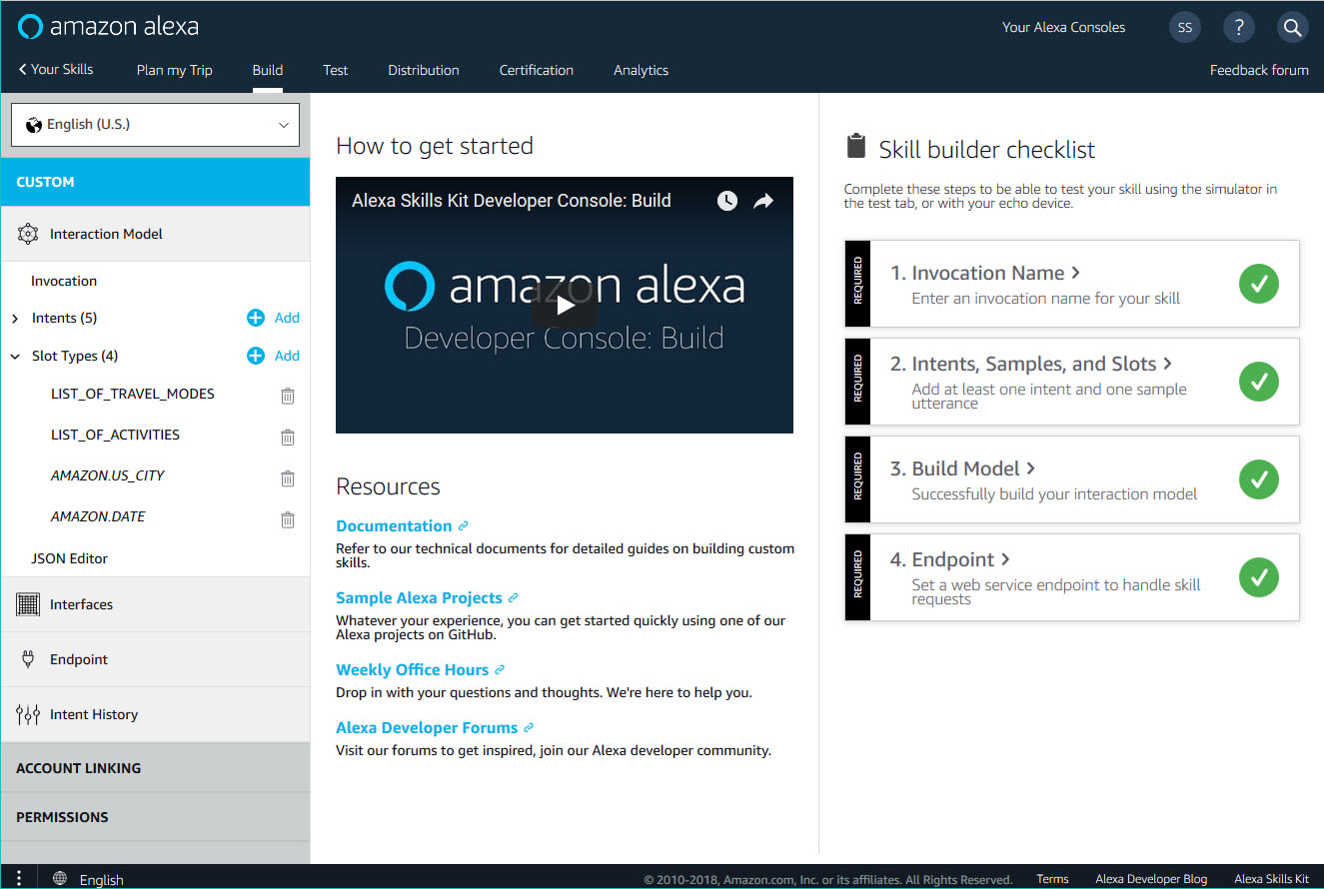Open the JSON Editor
The width and height of the screenshot is (1324, 889).
click(x=70, y=558)
